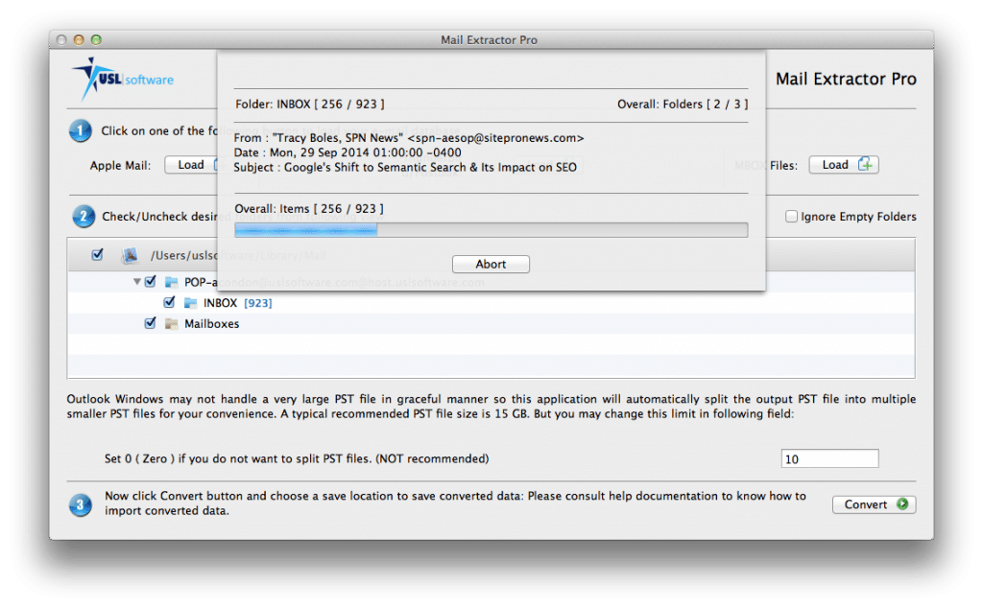Select the blue step 1 indicator icon
The width and height of the screenshot is (983, 608).
point(81,130)
